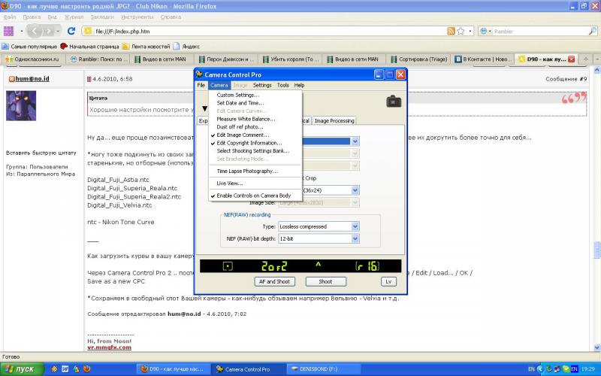Close the D90 tab with the red X
The image size is (601, 376).
pos(571,59)
